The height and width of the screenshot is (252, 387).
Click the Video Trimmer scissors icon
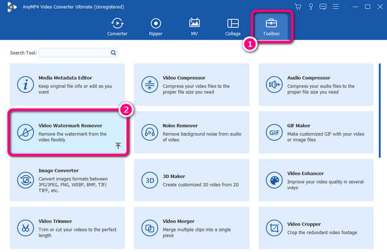[25, 228]
